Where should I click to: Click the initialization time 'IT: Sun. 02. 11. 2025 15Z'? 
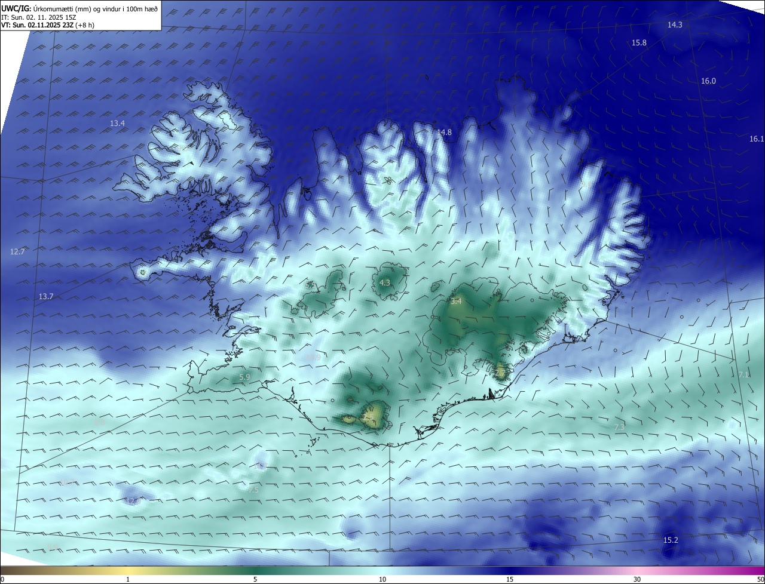tap(39, 17)
